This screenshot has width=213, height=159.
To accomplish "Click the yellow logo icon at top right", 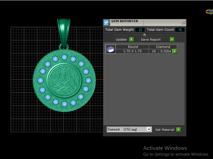I will (210, 12).
